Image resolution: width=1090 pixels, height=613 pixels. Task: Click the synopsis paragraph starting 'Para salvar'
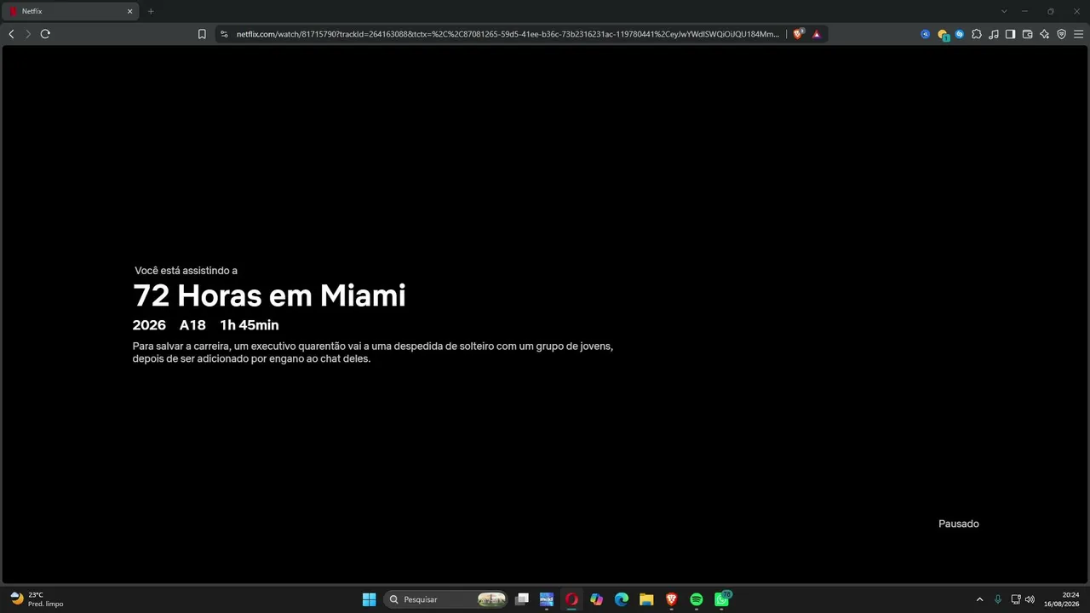[x=373, y=352]
